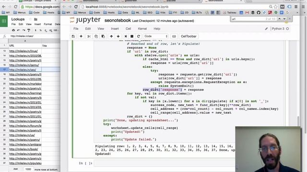This screenshot has height=172, width=307.
Task: Move Lookups to folder icon
Action: tap(35, 19)
